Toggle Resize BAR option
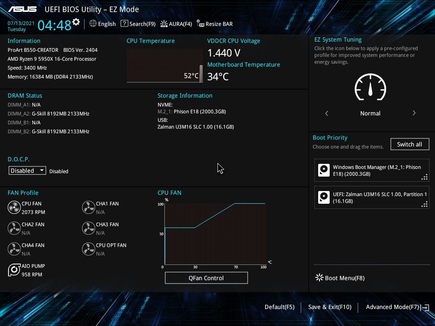Viewport: 435px width, 326px height. pyautogui.click(x=215, y=24)
